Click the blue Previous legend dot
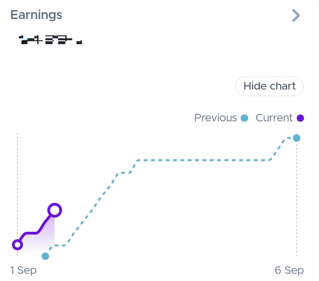Screen dimensions: 319x281 tap(244, 118)
